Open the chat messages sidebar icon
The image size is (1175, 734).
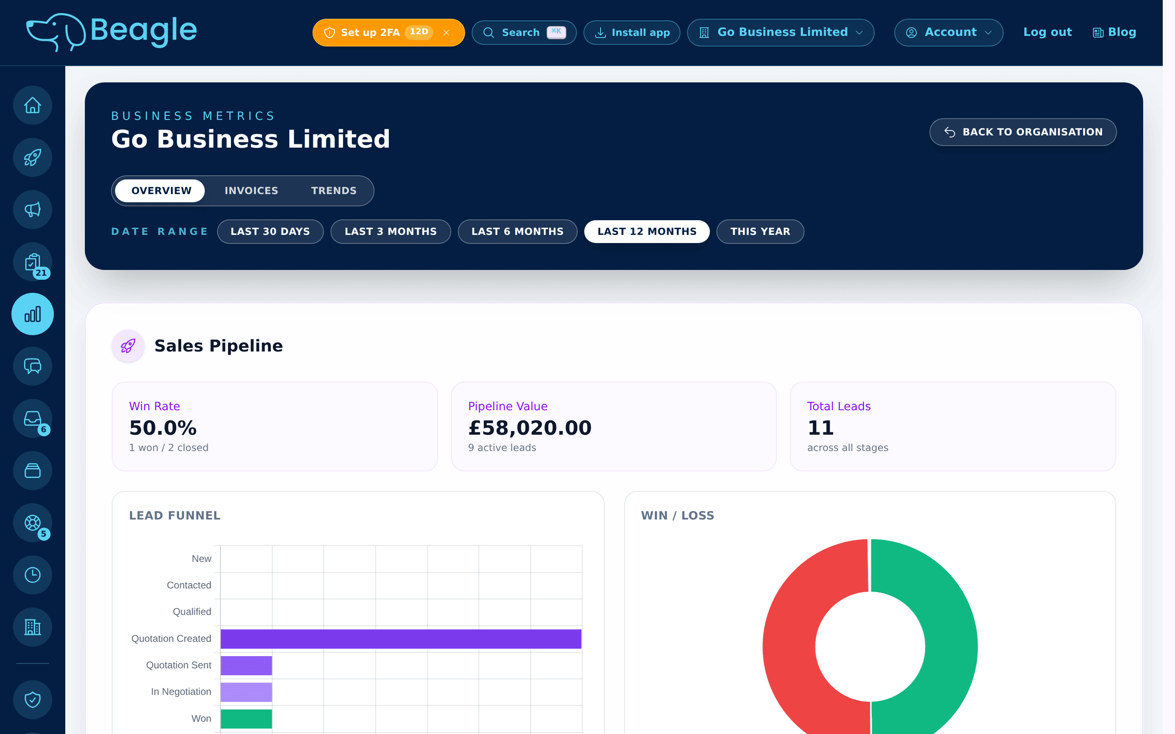tap(33, 366)
